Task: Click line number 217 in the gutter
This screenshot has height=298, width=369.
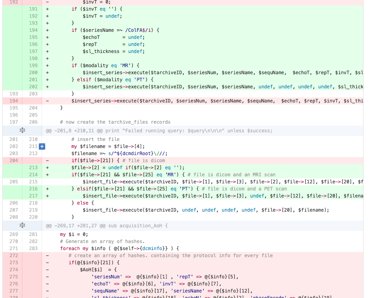Action: (33, 196)
